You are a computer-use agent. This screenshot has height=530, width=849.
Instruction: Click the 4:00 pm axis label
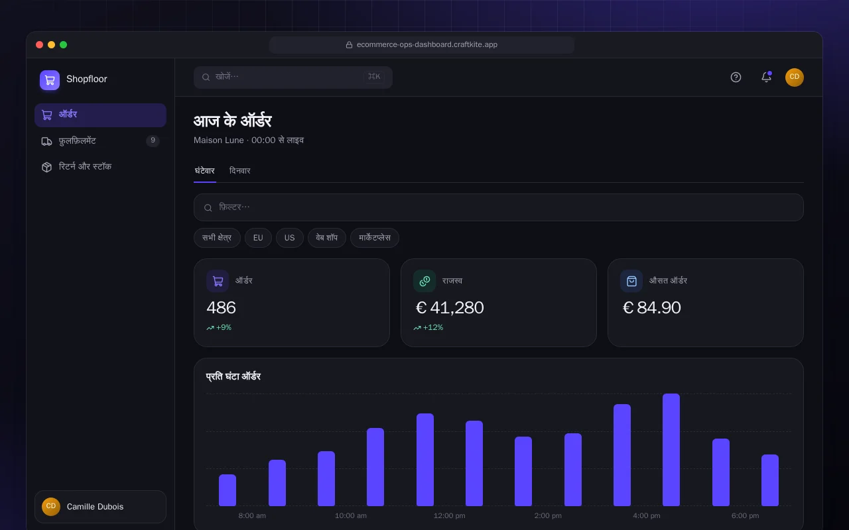647,515
